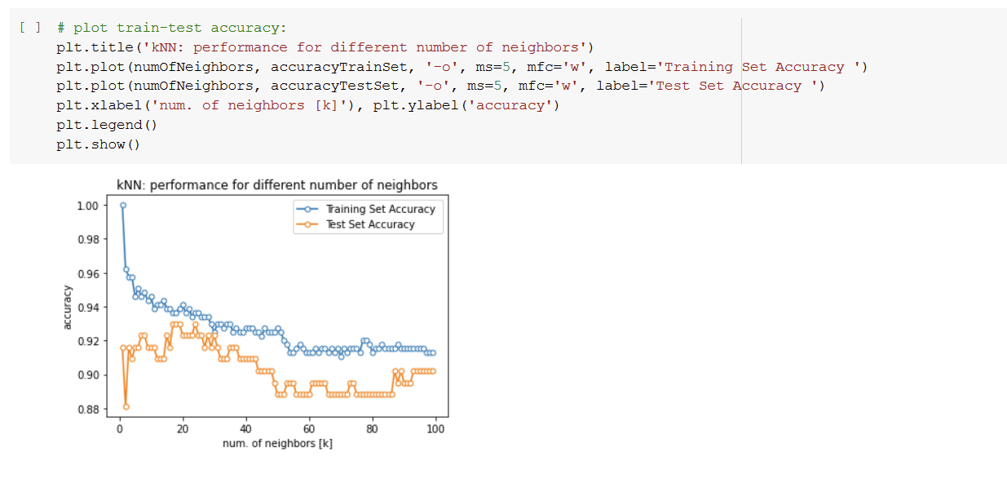Click the run cell bracket indicator

pyautogui.click(x=29, y=28)
